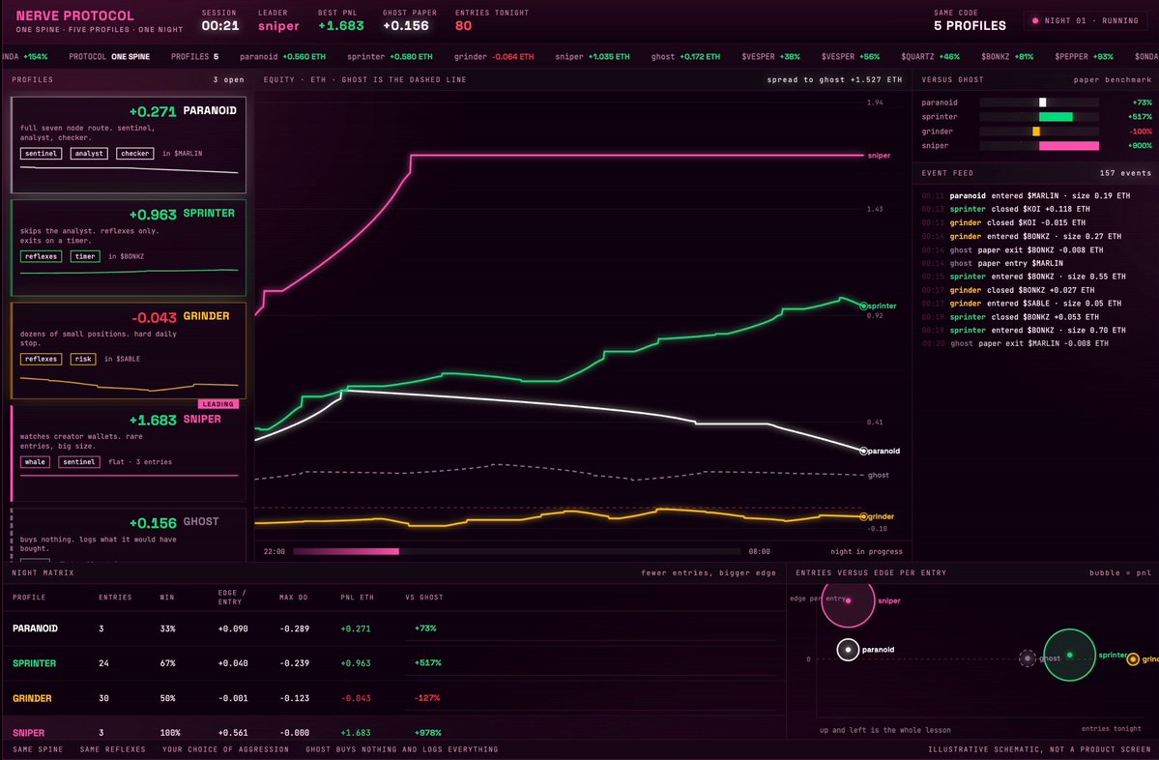The height and width of the screenshot is (760, 1159).
Task: Click the night timeline progress bar
Action: point(517,551)
